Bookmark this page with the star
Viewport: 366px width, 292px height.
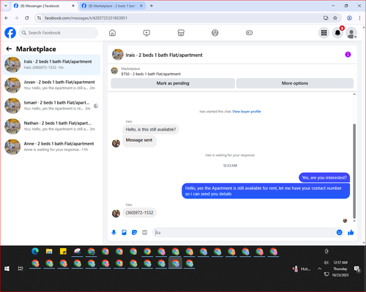(x=335, y=18)
